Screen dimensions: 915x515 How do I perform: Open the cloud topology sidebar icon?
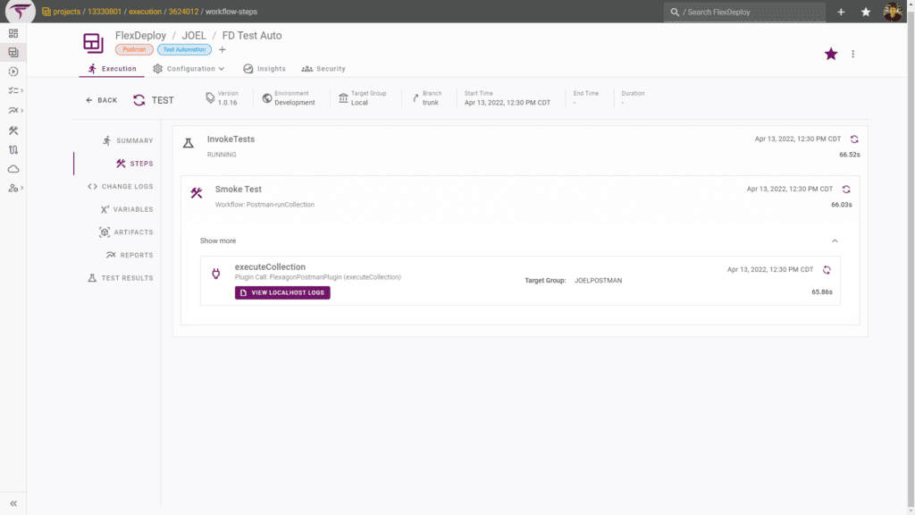point(13,169)
